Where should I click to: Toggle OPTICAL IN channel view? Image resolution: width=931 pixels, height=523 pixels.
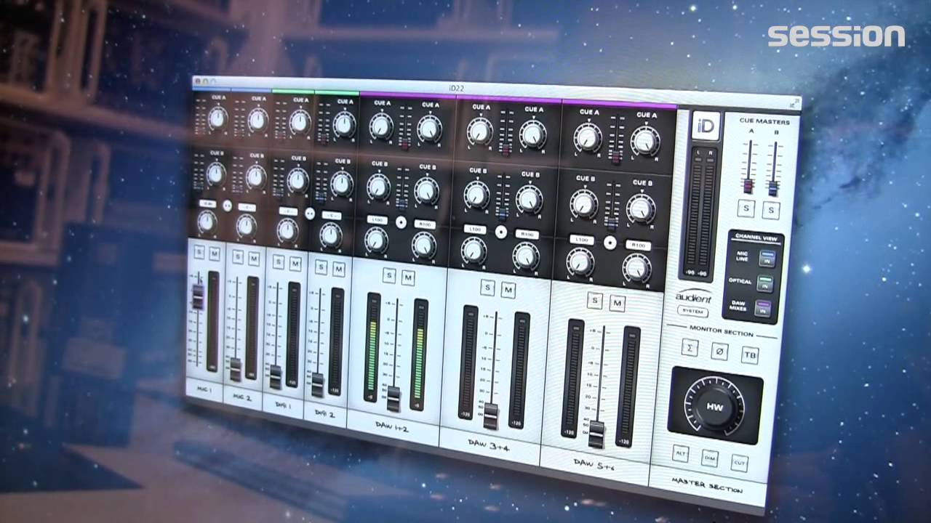click(x=764, y=284)
